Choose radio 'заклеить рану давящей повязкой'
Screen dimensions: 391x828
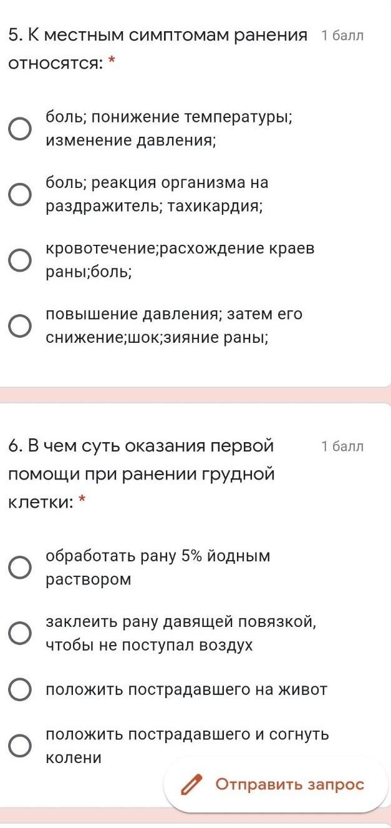coord(20,633)
